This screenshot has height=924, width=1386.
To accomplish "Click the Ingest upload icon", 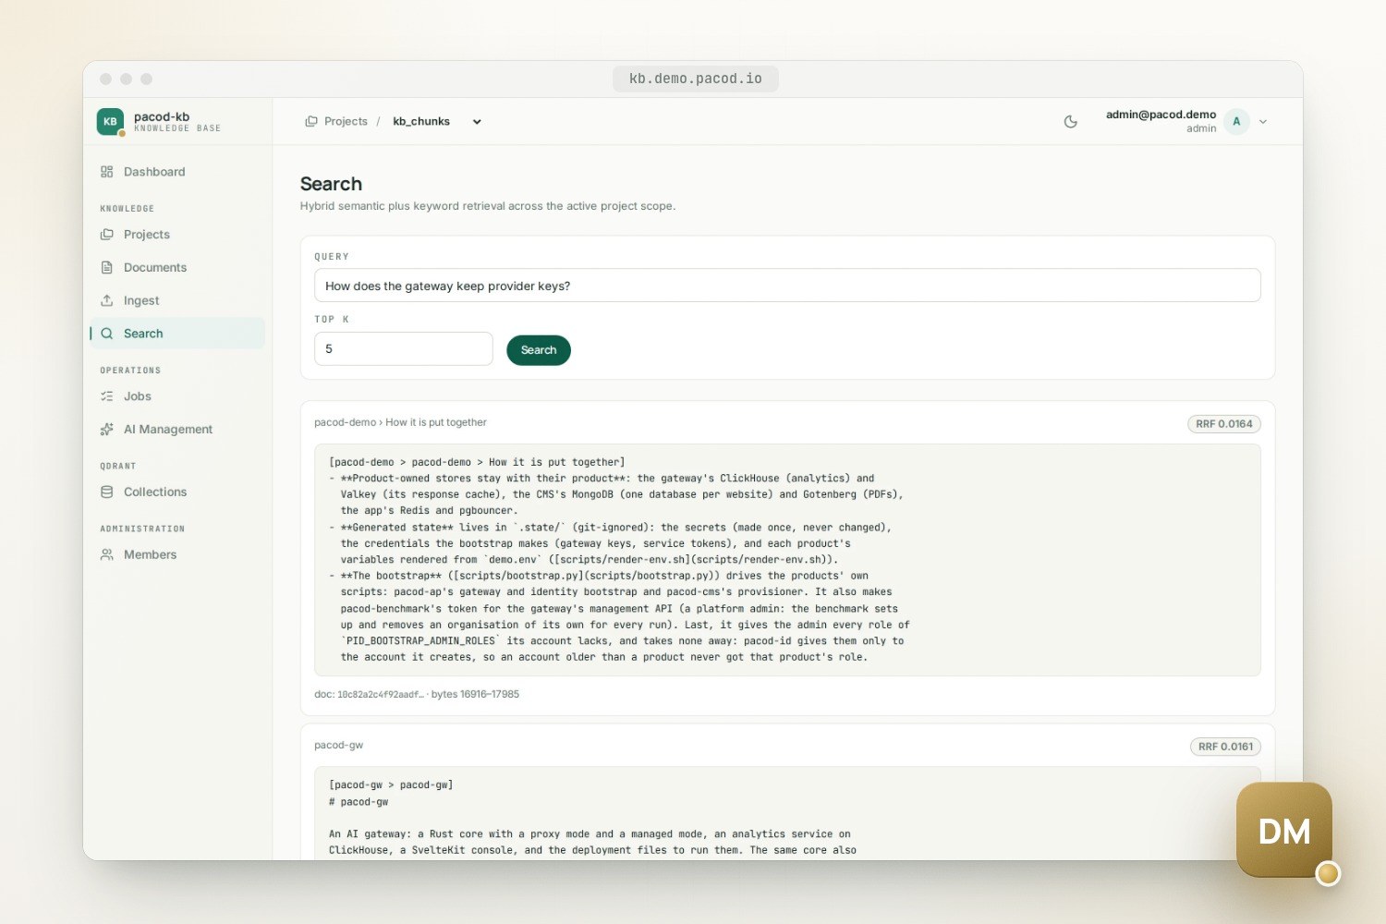I will [107, 300].
